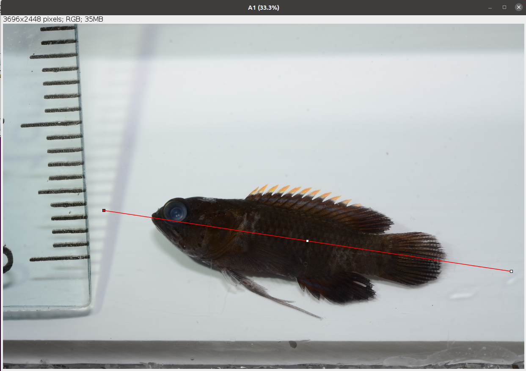Screen dimensions: 526x371
Task: Click the tip of the fish's snout
Action: (153, 216)
